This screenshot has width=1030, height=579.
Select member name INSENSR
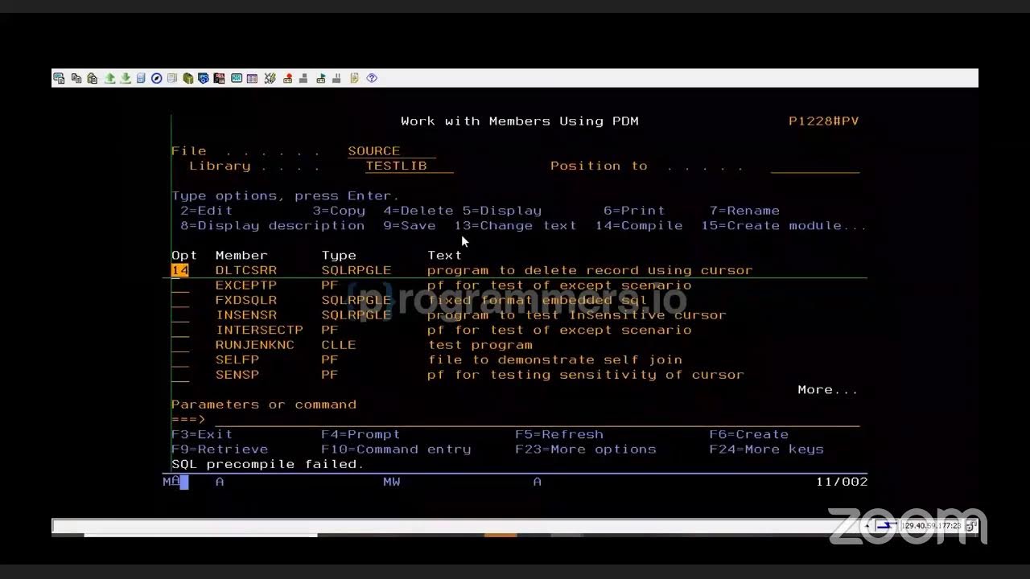[x=245, y=315]
